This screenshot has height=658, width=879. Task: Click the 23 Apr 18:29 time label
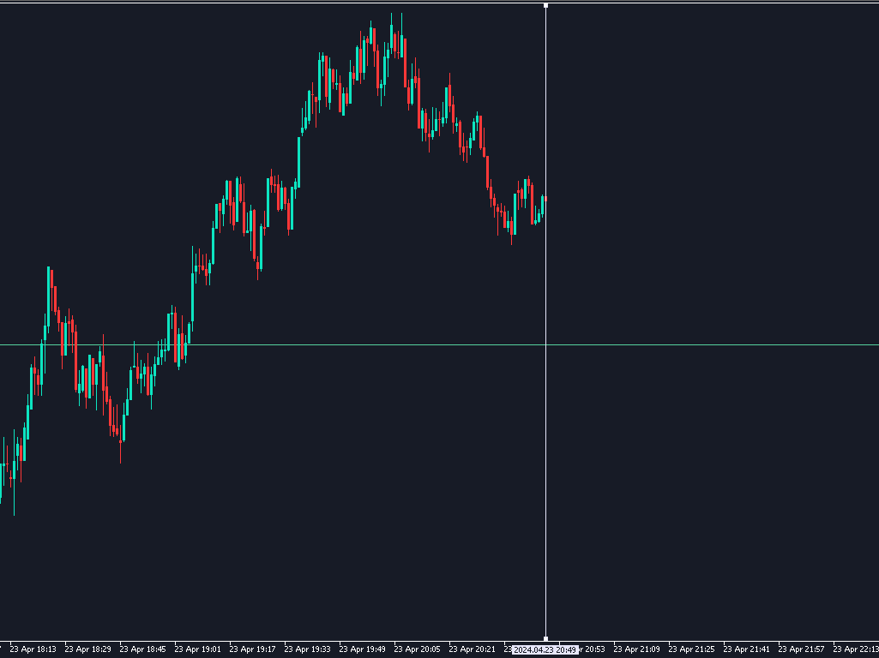[86, 649]
